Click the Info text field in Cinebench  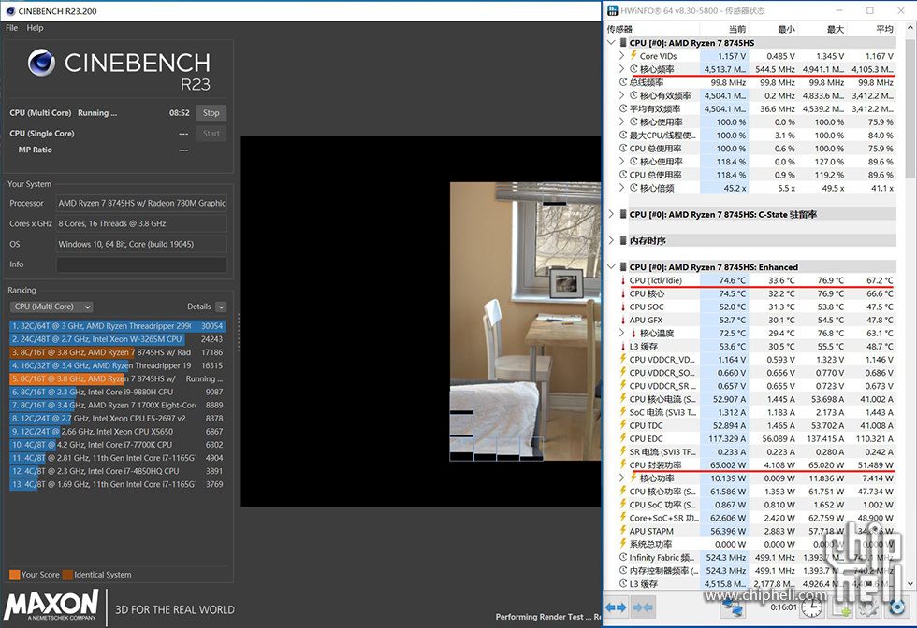coord(141,264)
